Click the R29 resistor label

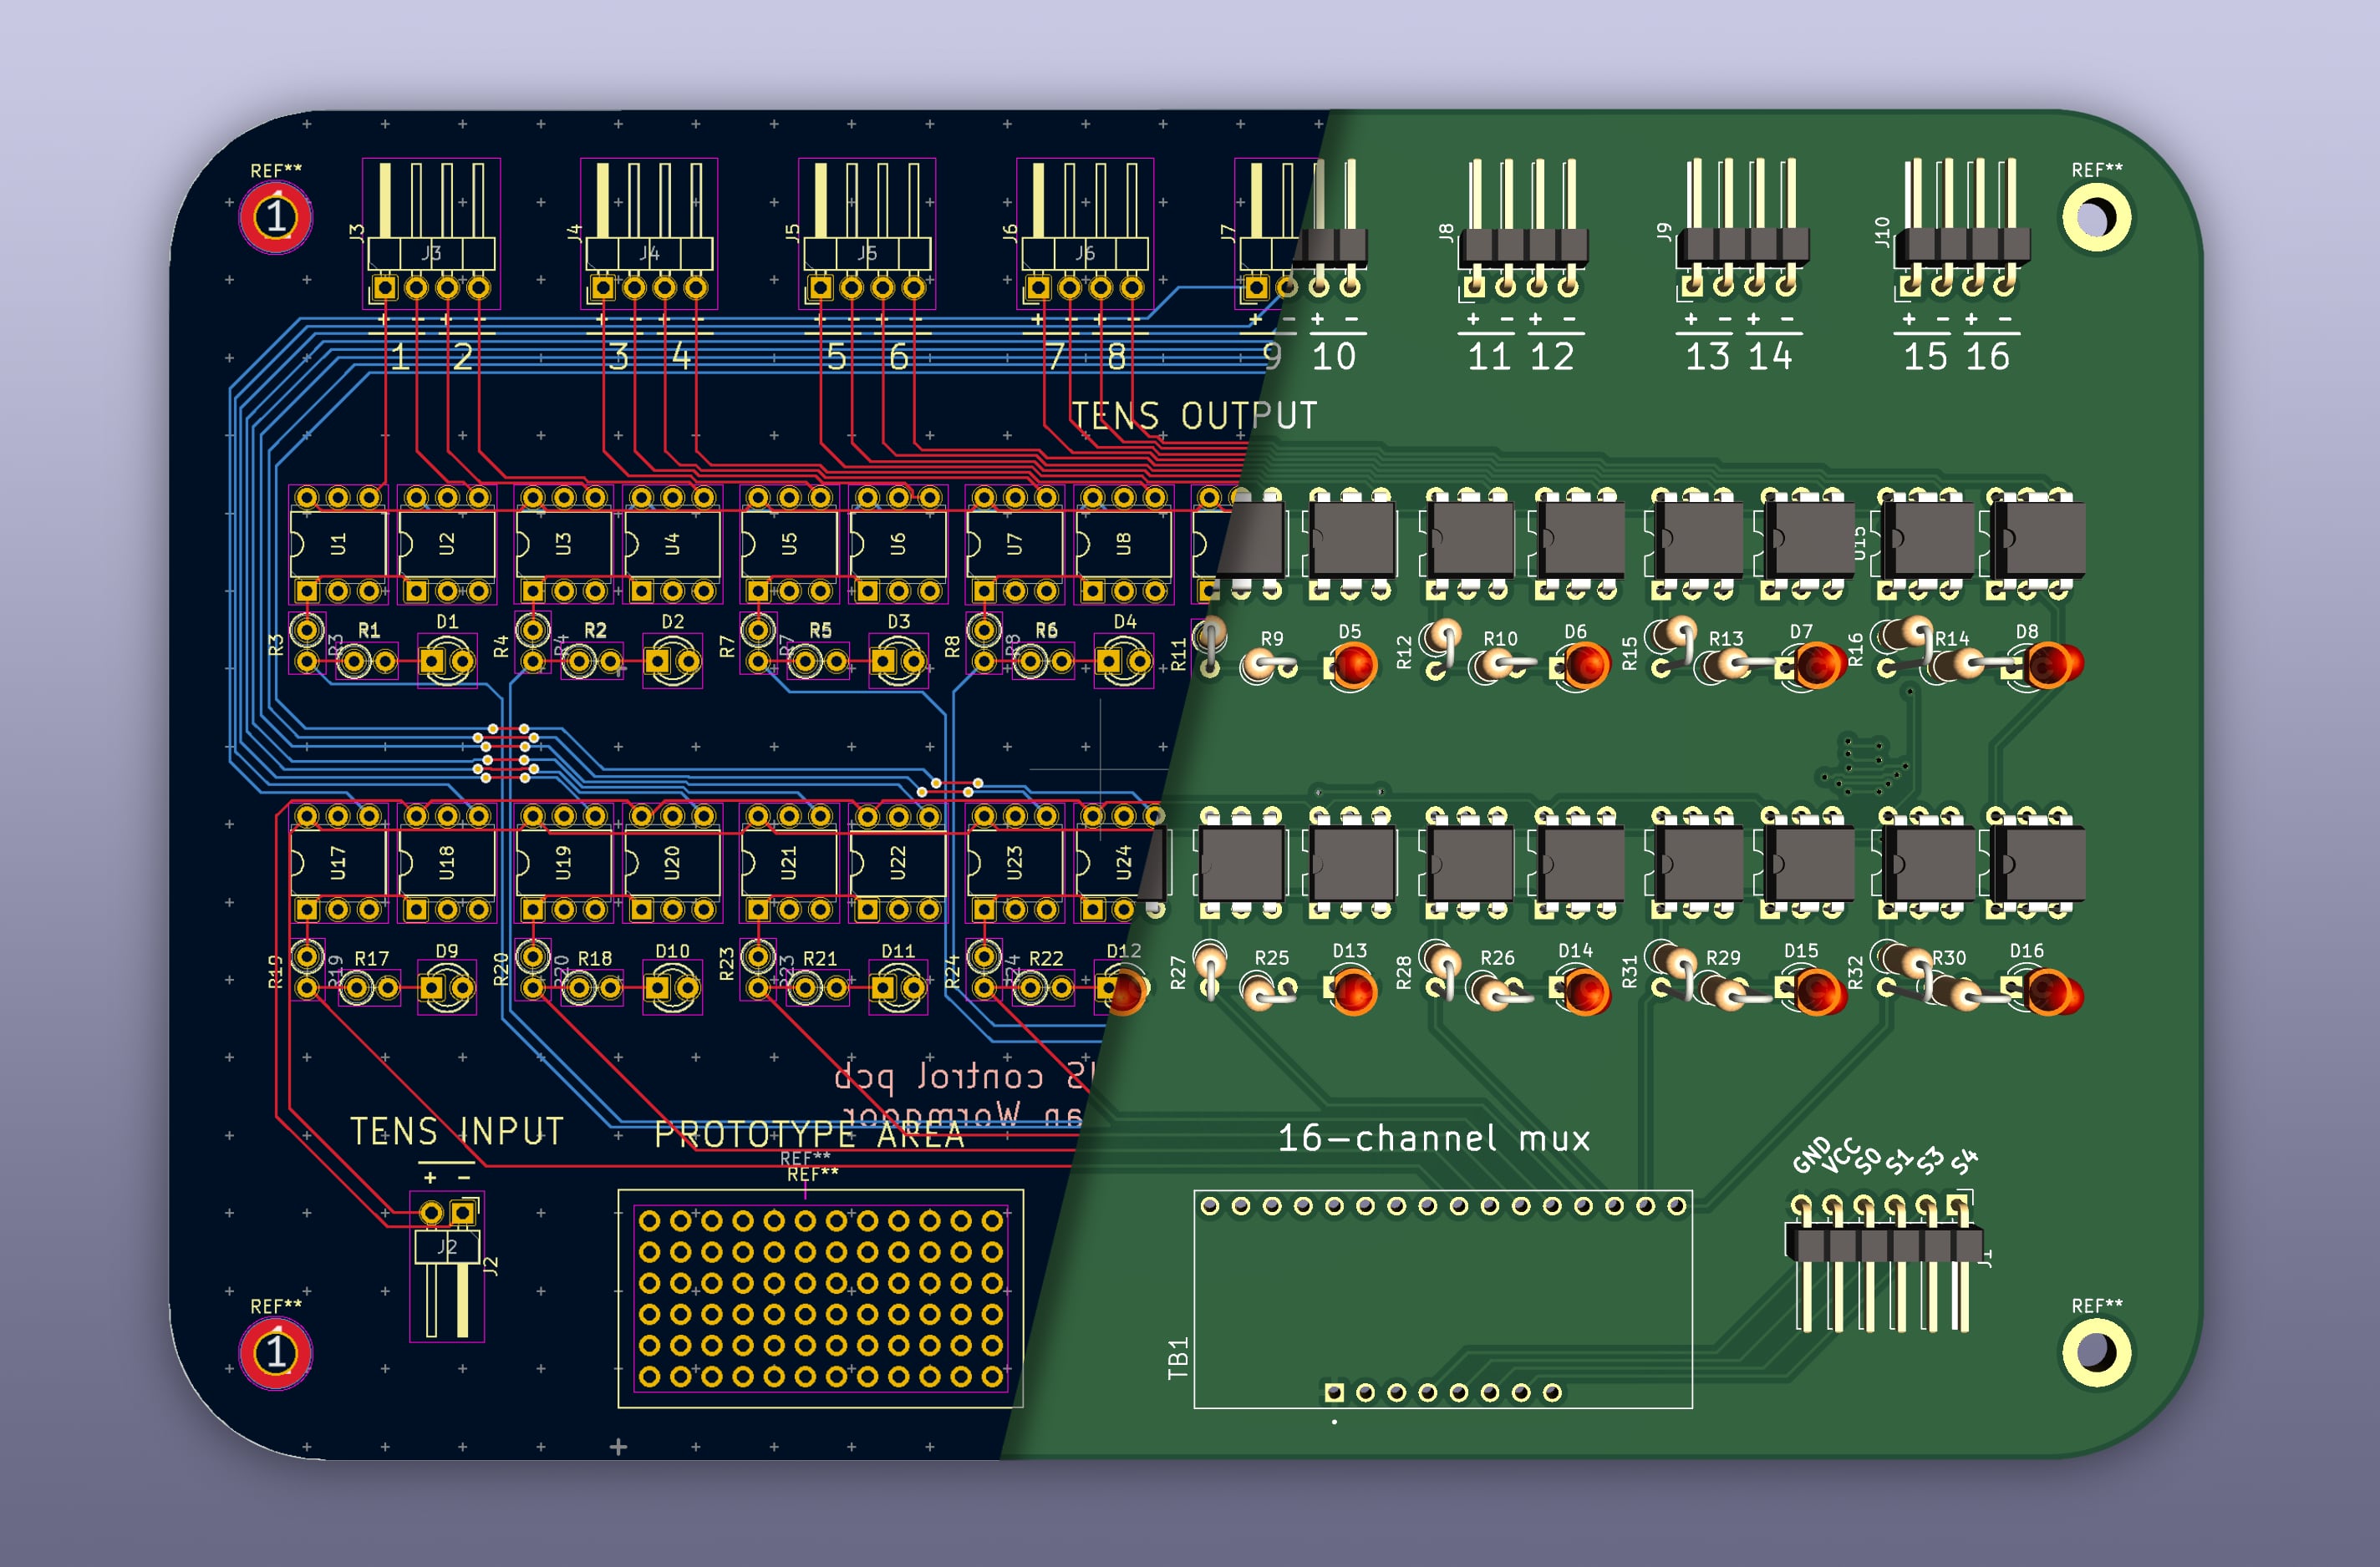(x=1723, y=957)
